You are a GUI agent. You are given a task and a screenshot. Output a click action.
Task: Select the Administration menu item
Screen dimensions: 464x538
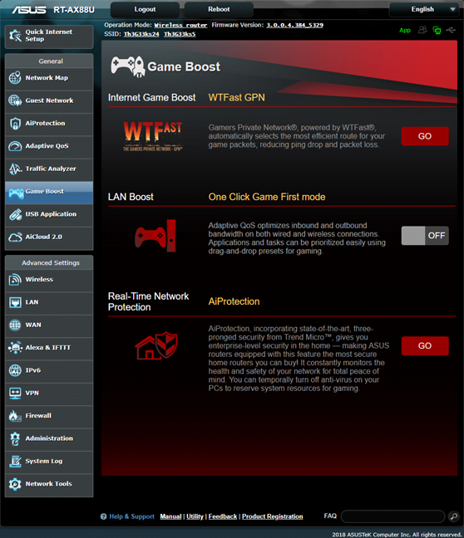[49, 438]
